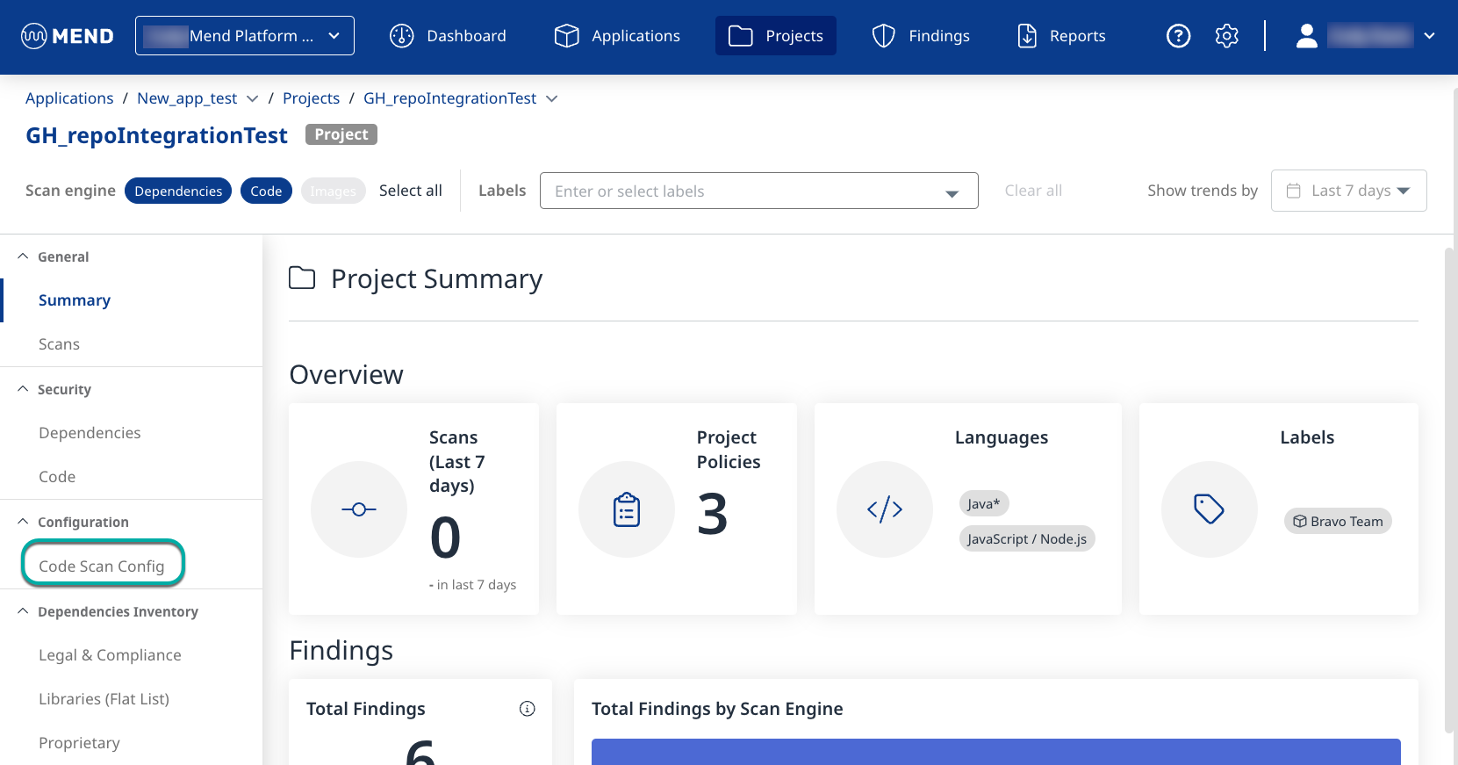Click the Languages code brackets icon
The image size is (1458, 765).
(884, 509)
